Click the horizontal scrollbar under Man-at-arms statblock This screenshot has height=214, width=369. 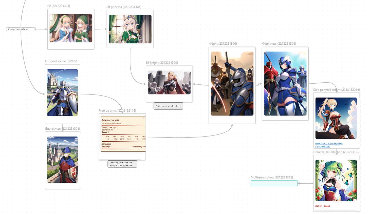120,160
